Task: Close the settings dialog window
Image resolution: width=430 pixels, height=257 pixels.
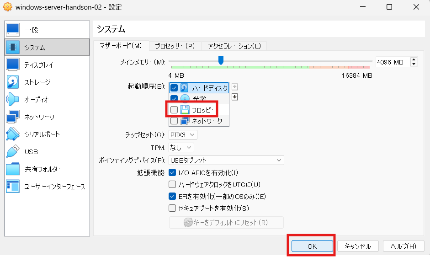Action: coord(416,7)
